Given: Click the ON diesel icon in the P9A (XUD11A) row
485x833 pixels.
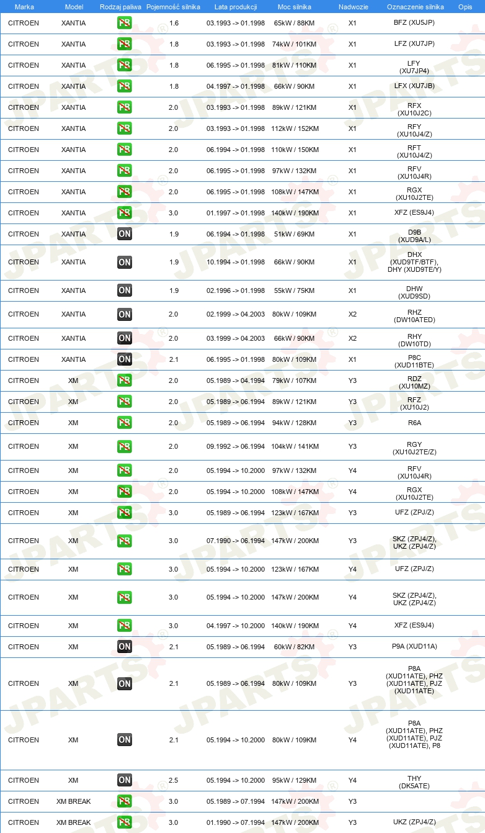Looking at the screenshot, I should [x=125, y=647].
